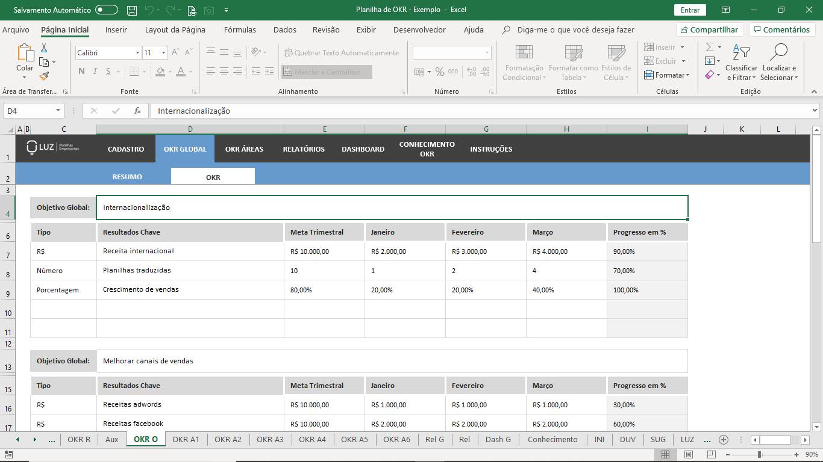Decrease font size with the smaller A icon
Viewport: 823px width, 462px height.
coord(187,53)
